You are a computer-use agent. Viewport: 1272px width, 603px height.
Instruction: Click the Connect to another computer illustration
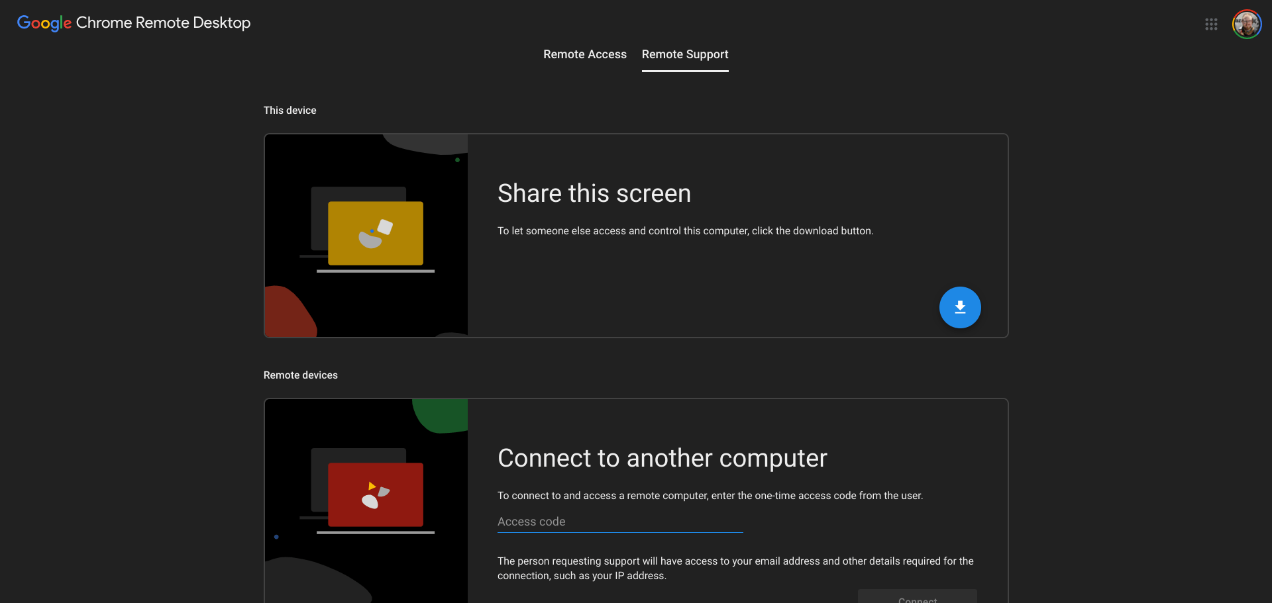click(x=366, y=500)
